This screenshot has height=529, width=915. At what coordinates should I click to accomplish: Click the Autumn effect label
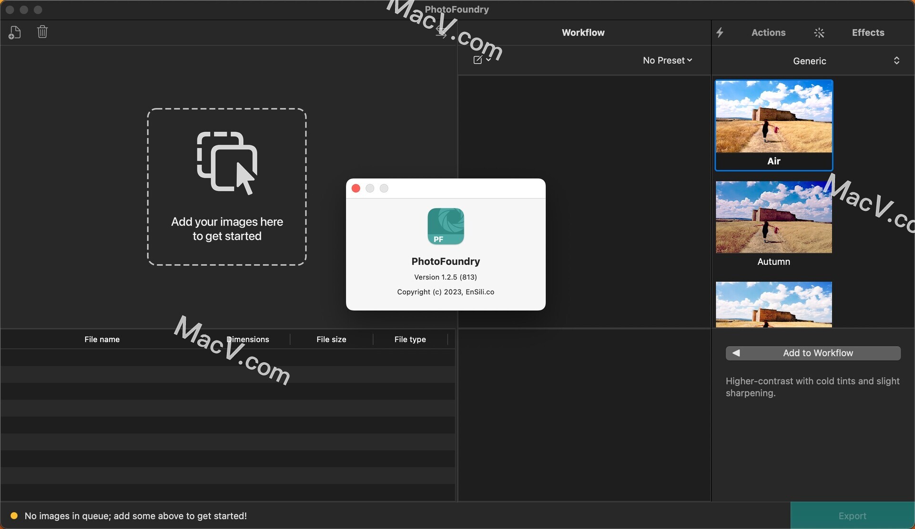[x=774, y=261]
